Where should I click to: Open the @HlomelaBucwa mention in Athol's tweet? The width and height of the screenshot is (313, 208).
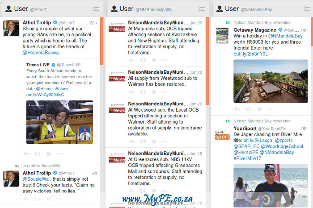41,53
